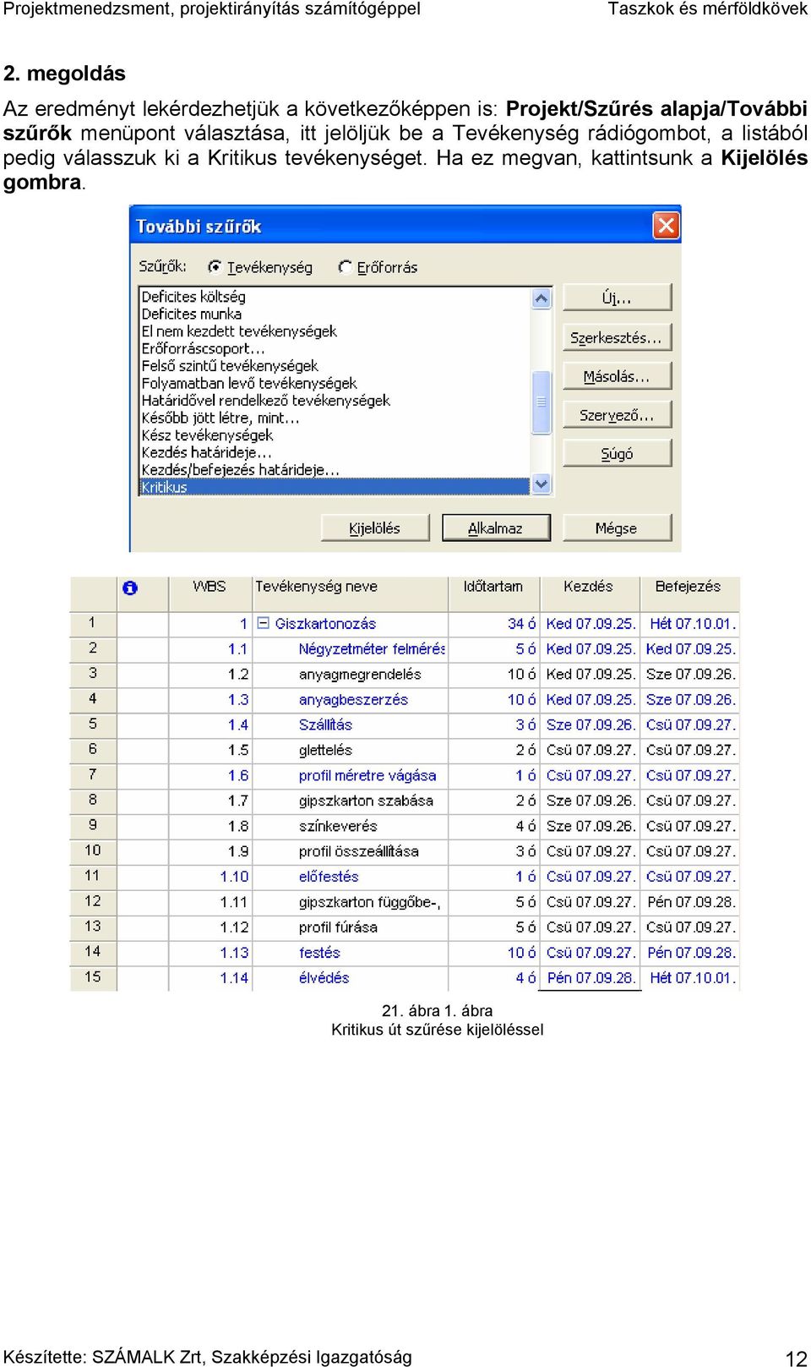Viewport: 811px width, 1367px height.
Task: Apply filter with Alkalmaz button
Action: click(x=496, y=528)
